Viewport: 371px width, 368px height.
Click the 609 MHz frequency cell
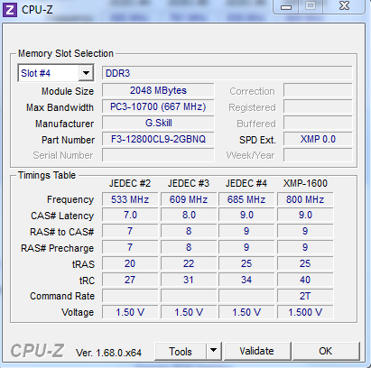pos(189,199)
